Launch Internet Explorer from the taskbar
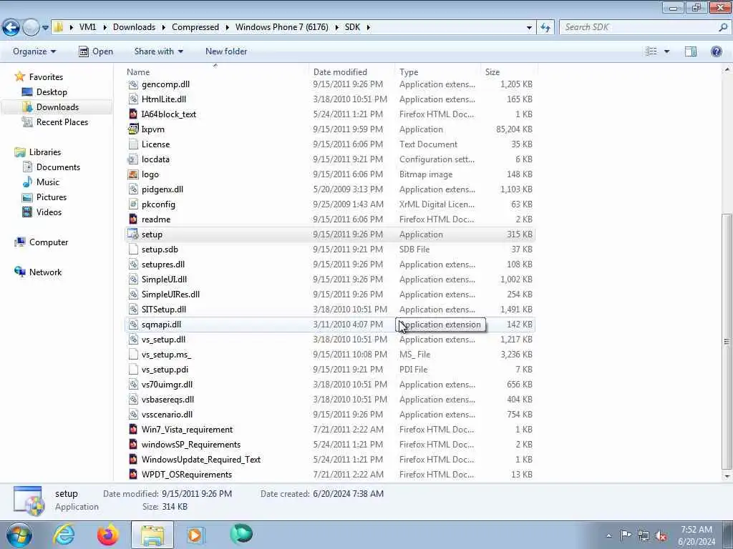This screenshot has width=733, height=549. [64, 535]
